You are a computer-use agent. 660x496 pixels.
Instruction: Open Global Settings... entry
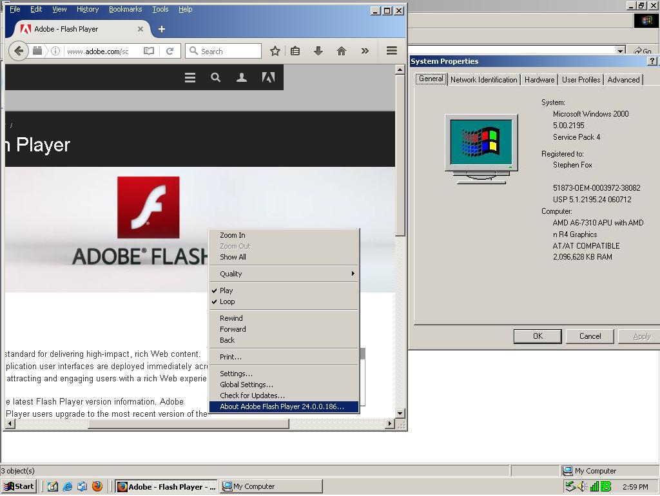[x=284, y=385]
